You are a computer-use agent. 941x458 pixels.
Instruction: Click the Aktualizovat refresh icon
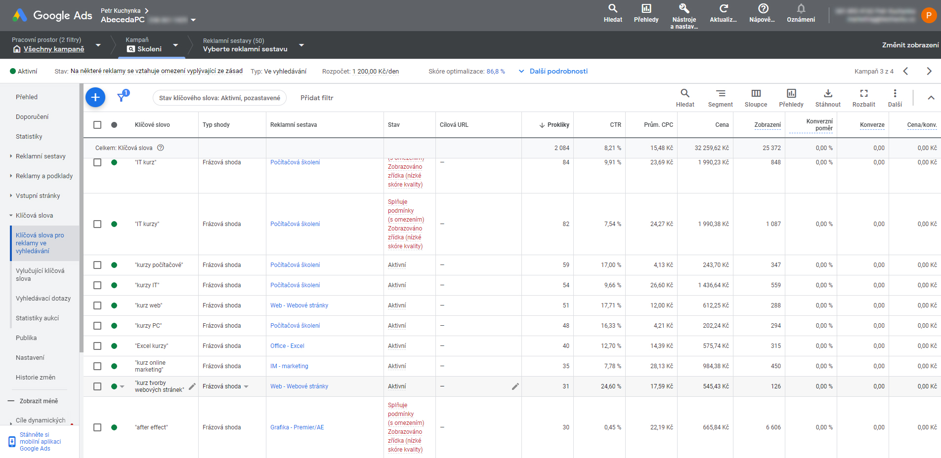pyautogui.click(x=724, y=8)
